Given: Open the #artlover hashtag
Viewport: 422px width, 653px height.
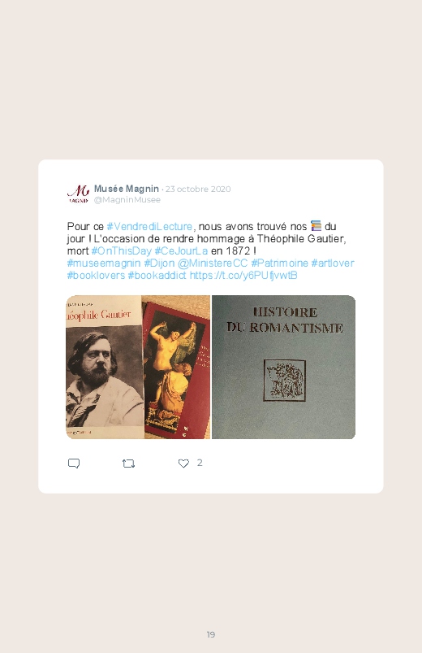Looking at the screenshot, I should click(x=333, y=263).
